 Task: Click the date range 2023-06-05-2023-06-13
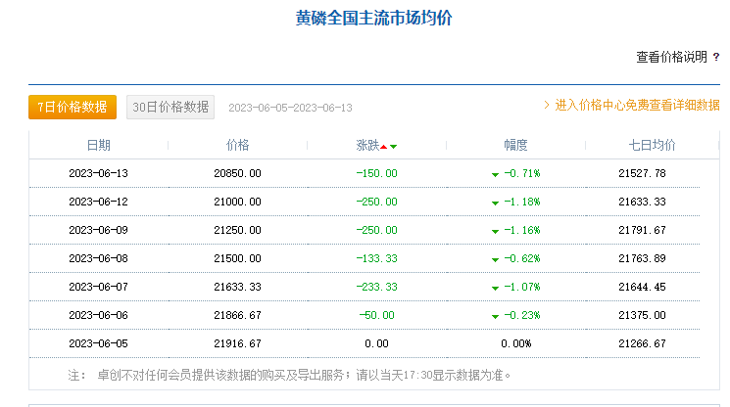(x=290, y=108)
